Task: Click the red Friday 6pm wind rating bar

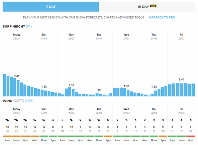Action: tap(191, 136)
